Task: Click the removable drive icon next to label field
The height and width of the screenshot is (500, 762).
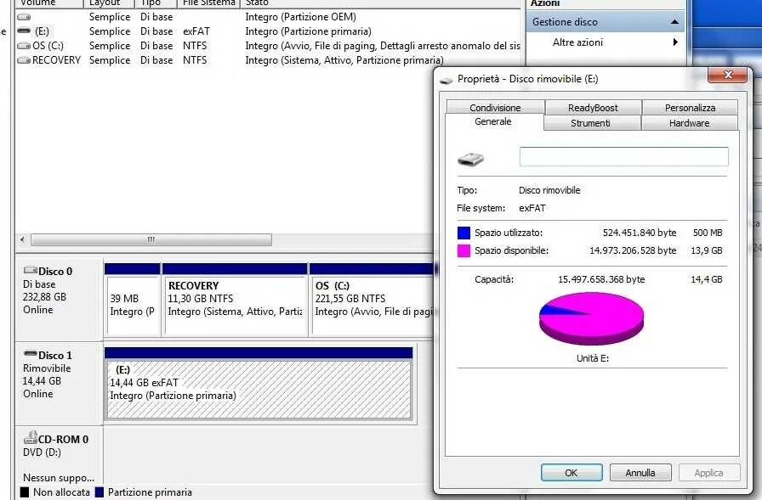Action: pos(470,159)
